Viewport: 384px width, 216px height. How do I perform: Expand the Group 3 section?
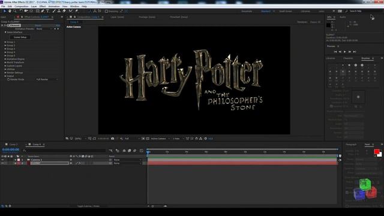pos(5,49)
